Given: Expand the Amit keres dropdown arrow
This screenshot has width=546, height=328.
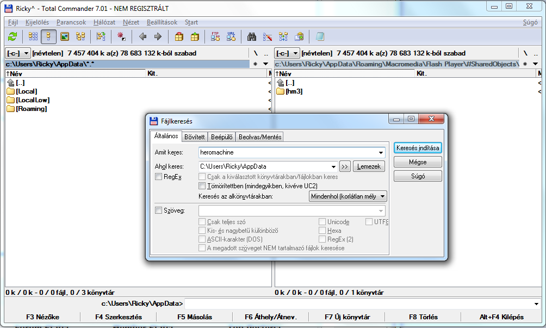Looking at the screenshot, I should point(381,153).
